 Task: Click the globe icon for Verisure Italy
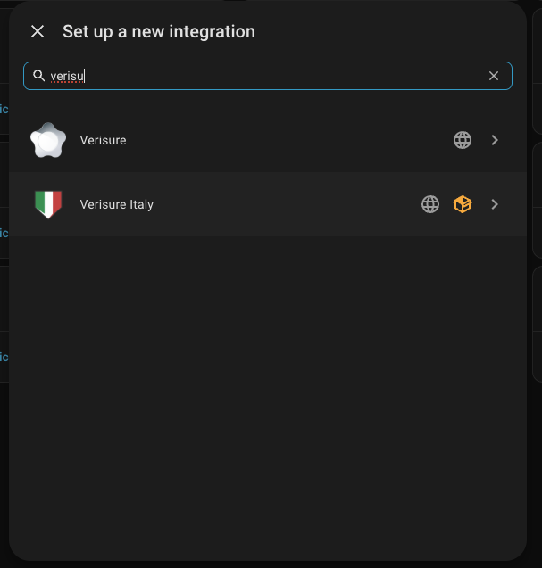coord(430,204)
